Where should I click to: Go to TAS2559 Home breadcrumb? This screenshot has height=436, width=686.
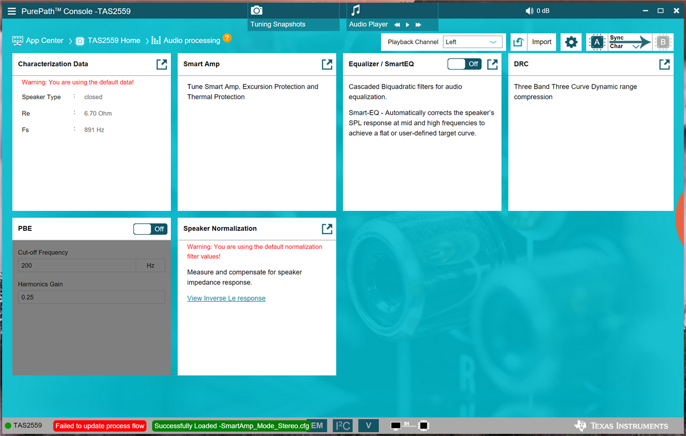click(114, 41)
